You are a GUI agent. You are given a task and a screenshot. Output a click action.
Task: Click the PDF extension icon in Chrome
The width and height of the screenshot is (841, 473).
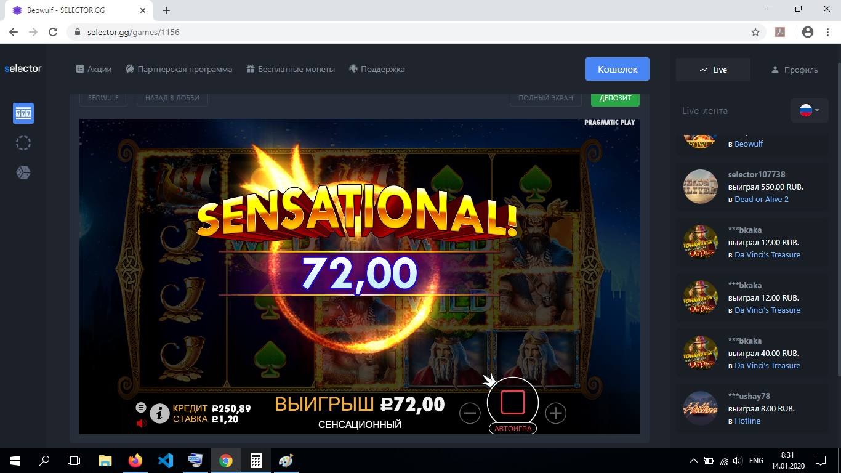(780, 32)
